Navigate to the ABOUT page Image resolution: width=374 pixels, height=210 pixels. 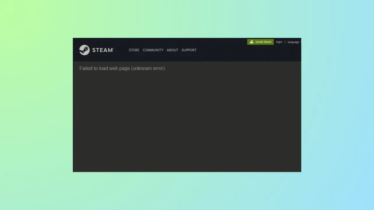[172, 50]
